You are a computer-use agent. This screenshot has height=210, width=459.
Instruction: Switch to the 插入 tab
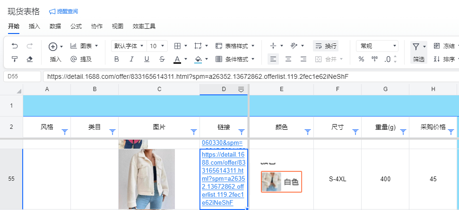point(35,26)
